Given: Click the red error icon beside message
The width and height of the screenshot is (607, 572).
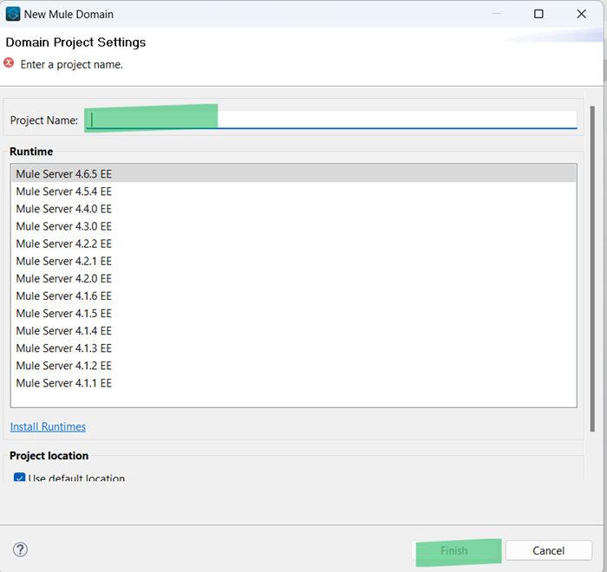Looking at the screenshot, I should pyautogui.click(x=9, y=63).
